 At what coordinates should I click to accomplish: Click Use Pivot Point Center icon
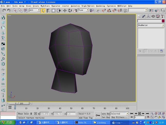92,11
